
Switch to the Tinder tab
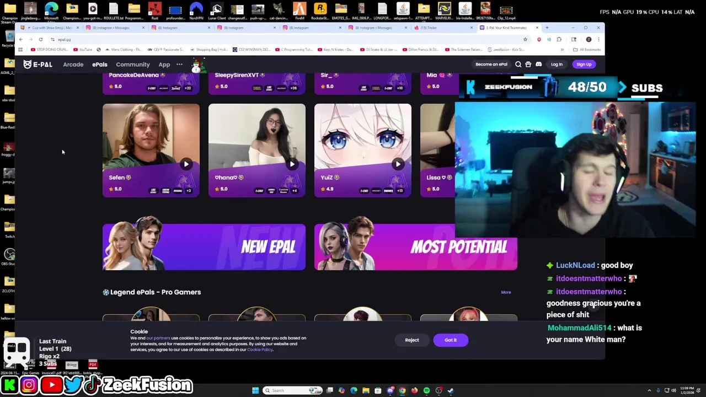coord(443,28)
